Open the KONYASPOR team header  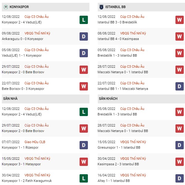pyautogui.click(x=46, y=7)
